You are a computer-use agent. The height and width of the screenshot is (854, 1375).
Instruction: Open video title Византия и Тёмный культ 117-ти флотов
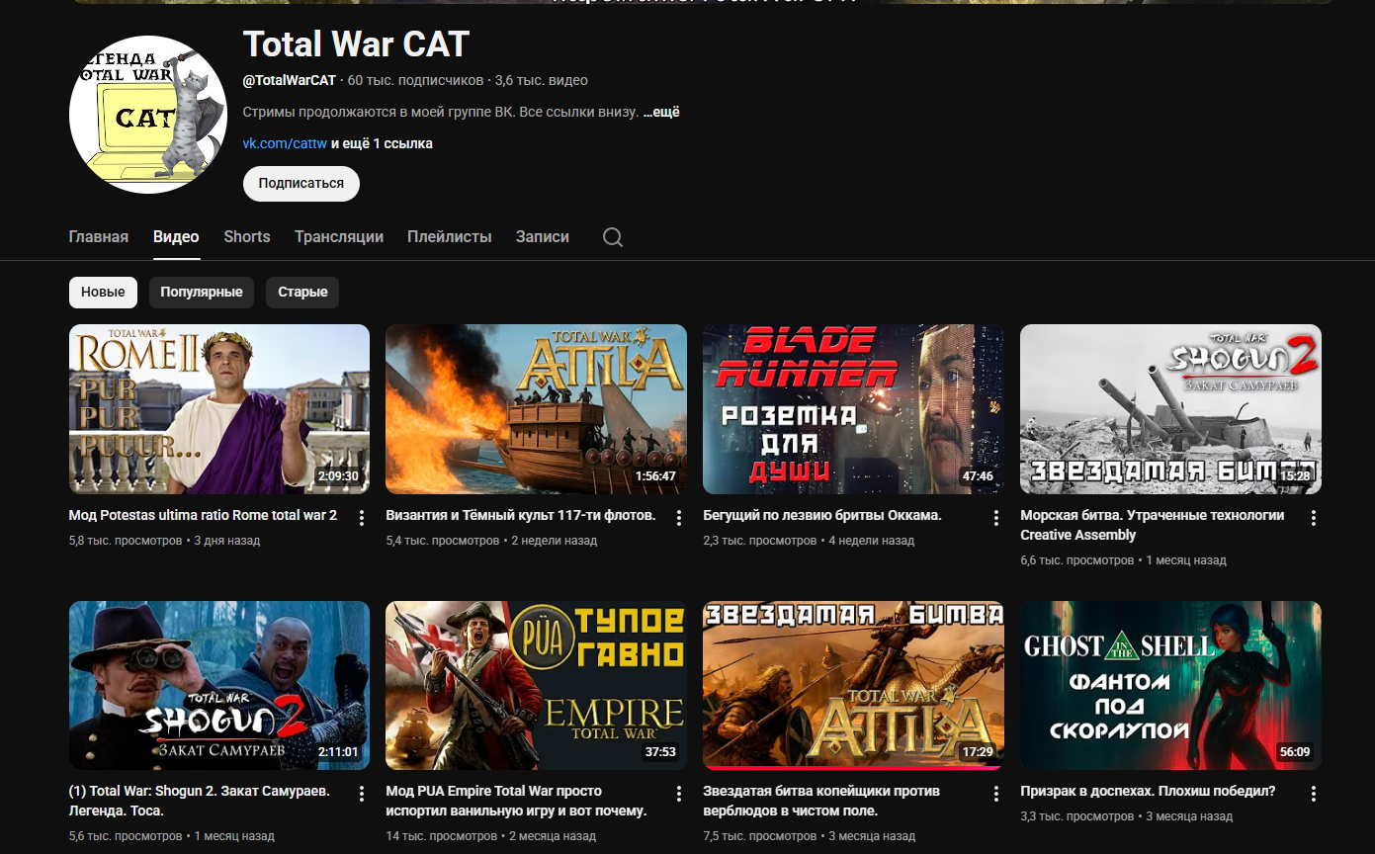click(521, 515)
